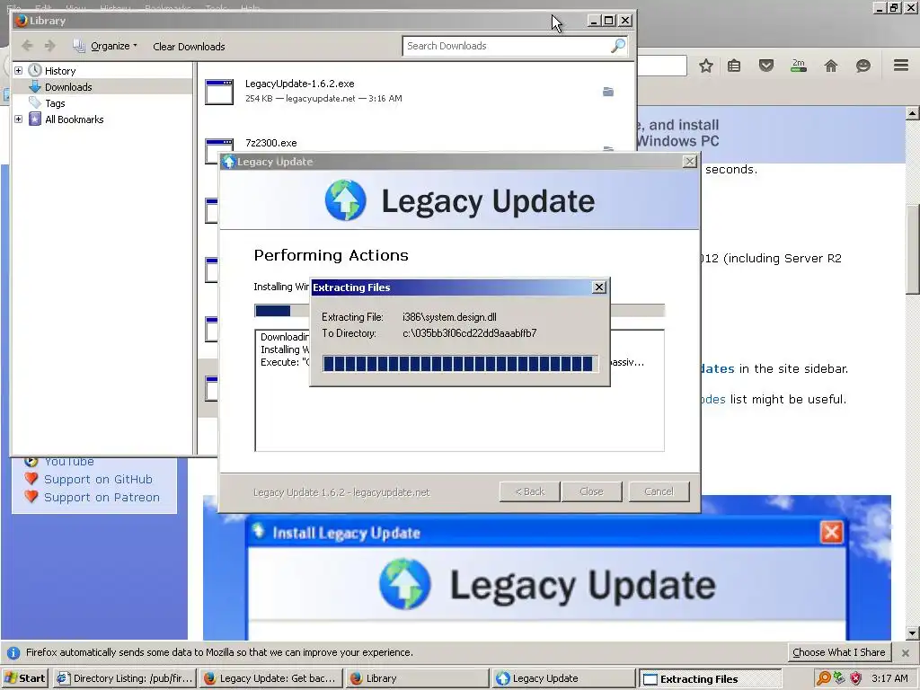Click the Firefox Hello chat smiley icon
This screenshot has width=920, height=690.
[863, 66]
